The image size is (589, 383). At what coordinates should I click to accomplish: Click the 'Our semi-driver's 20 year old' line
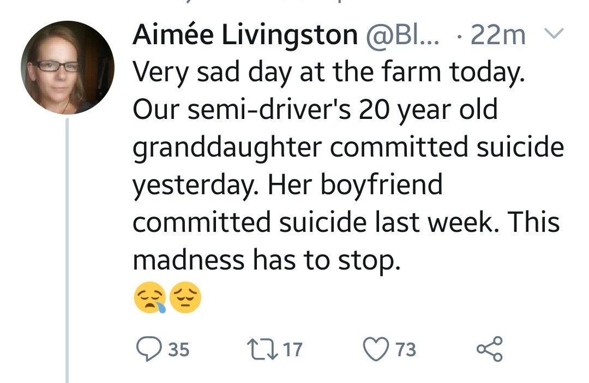[x=315, y=111]
